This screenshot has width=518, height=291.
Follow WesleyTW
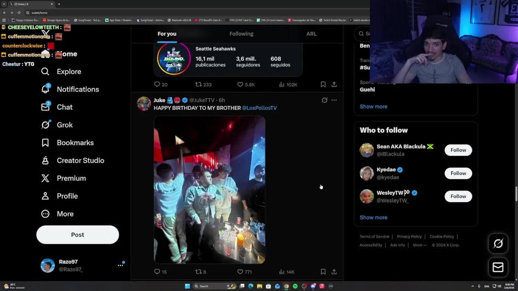(x=458, y=196)
